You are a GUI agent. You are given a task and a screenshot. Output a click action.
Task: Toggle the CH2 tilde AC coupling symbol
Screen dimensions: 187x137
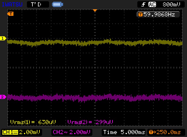(63, 132)
